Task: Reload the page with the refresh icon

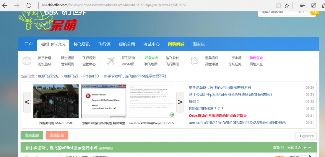Action: [29, 6]
